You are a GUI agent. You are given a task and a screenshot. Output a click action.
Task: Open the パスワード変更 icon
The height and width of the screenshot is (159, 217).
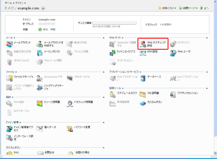click(x=70, y=129)
